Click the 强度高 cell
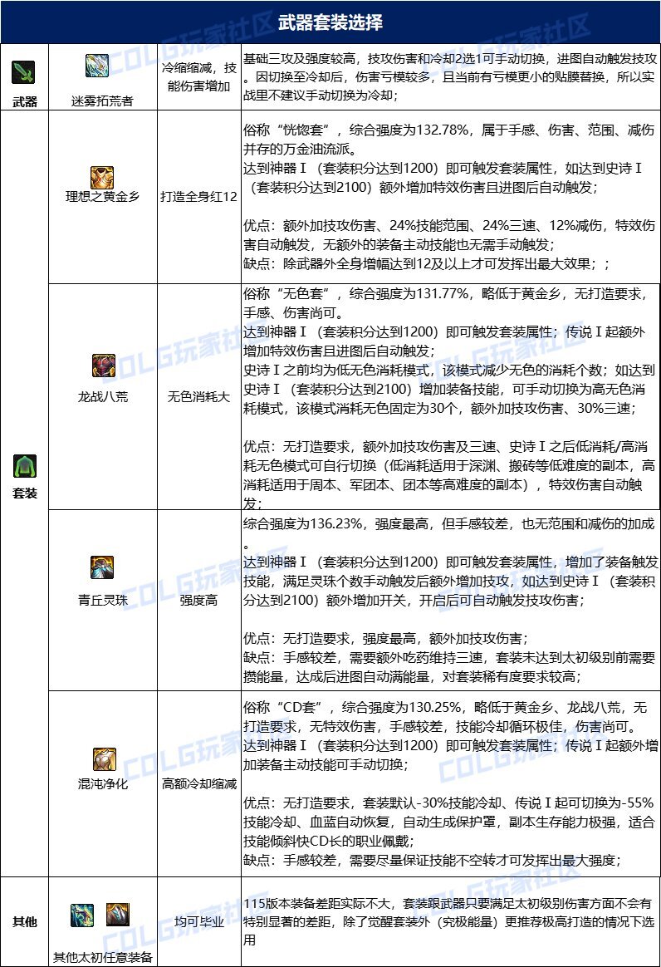Viewport: 661px width, 967px height. pyautogui.click(x=198, y=600)
